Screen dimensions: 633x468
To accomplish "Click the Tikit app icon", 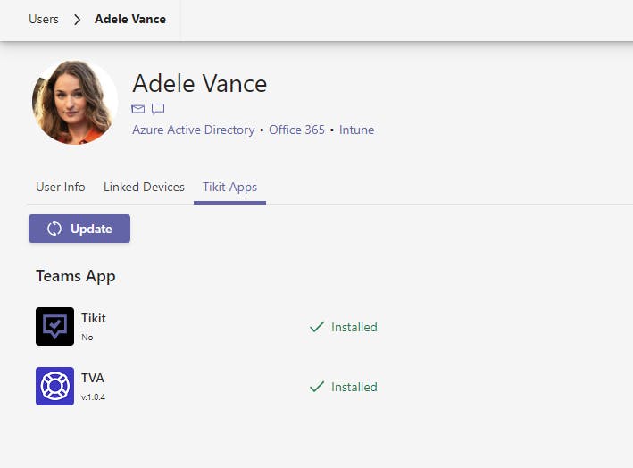I will point(54,326).
